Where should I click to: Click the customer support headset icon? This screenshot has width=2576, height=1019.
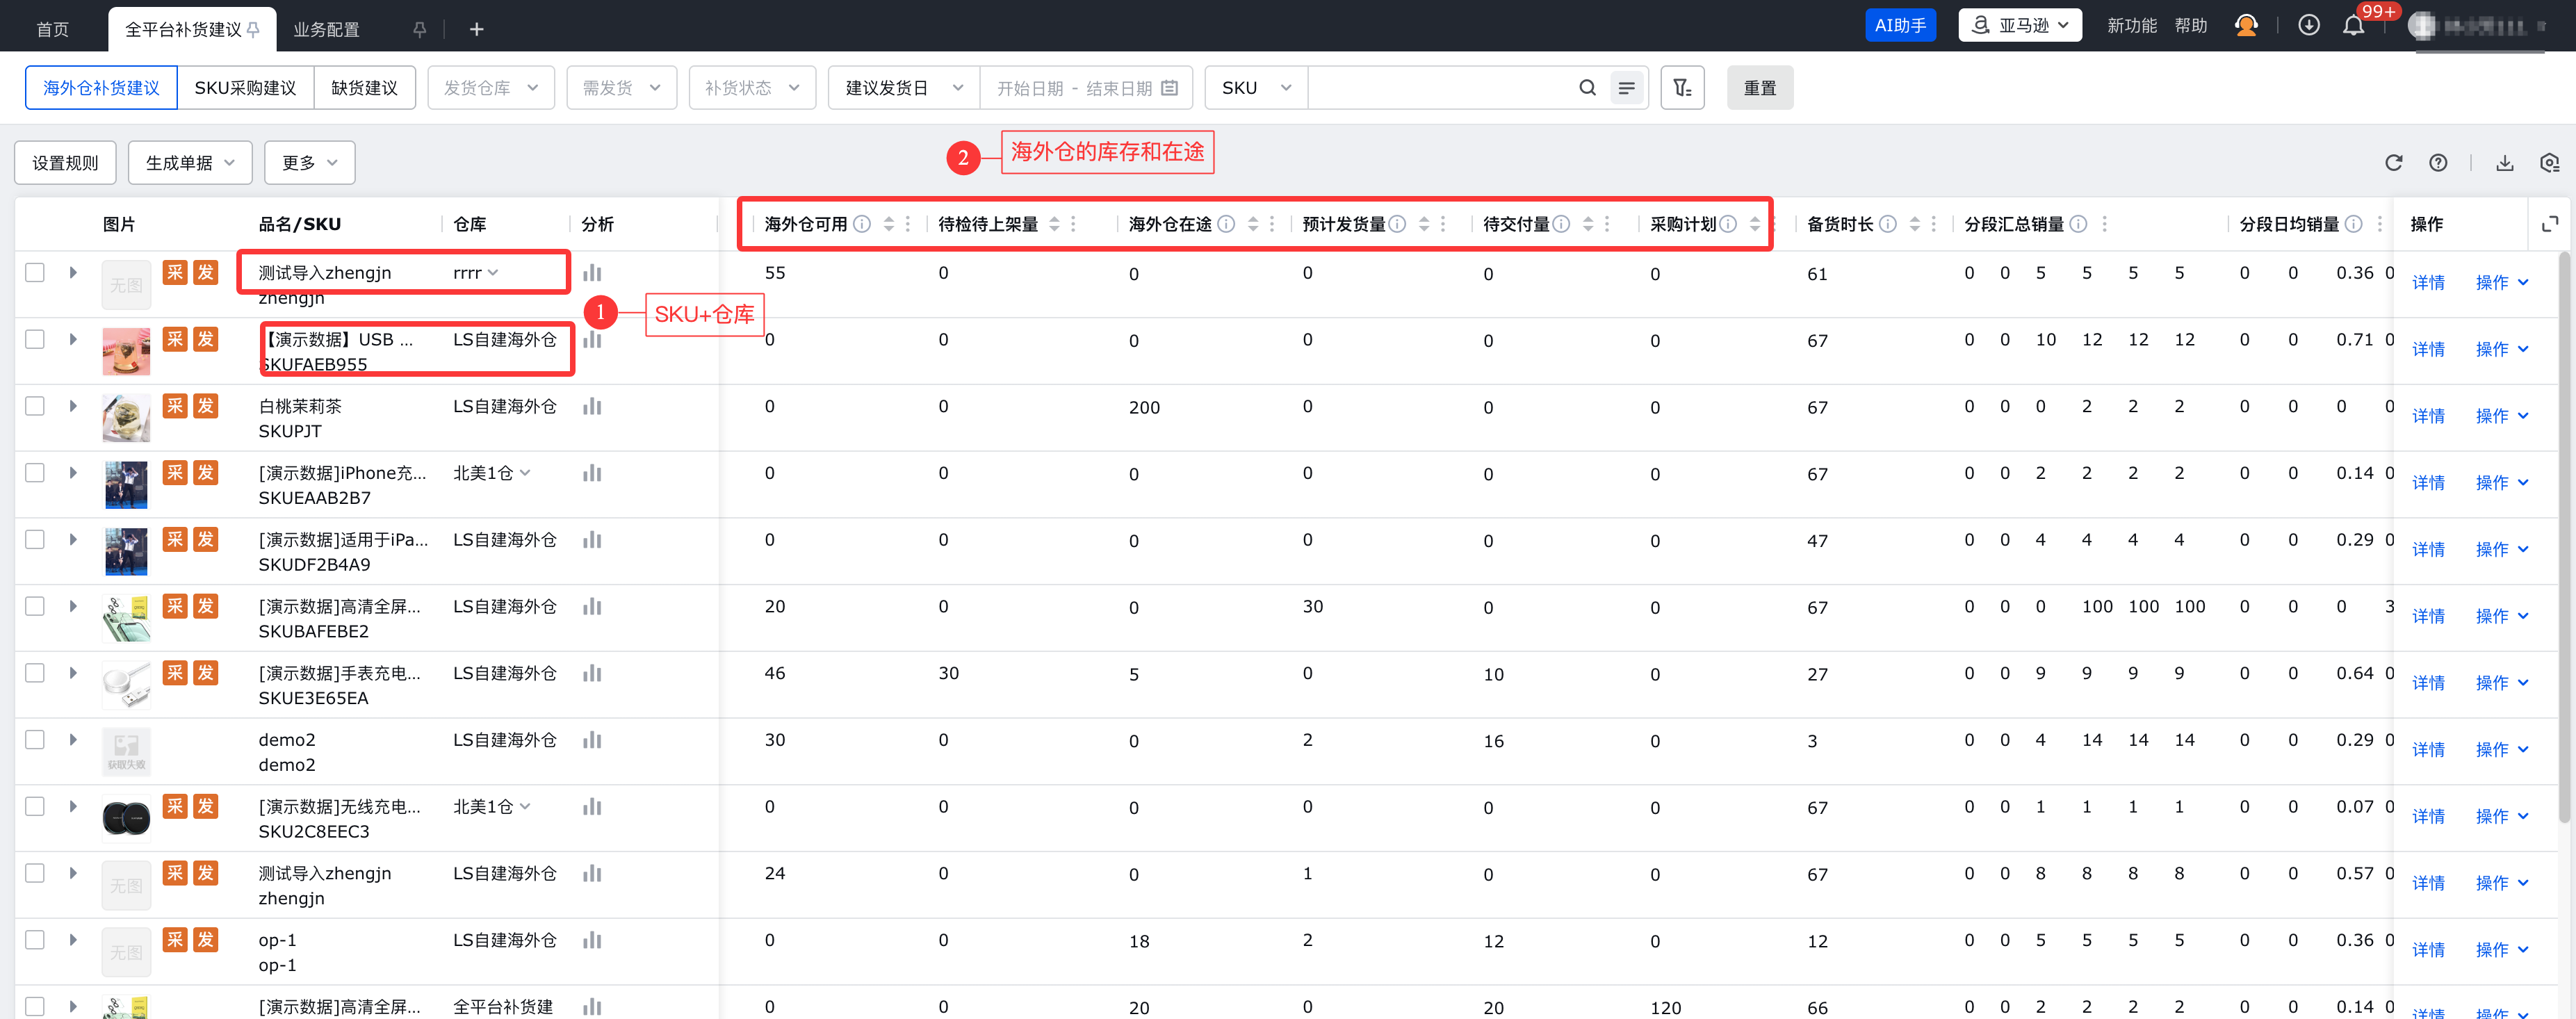pos(2246,26)
